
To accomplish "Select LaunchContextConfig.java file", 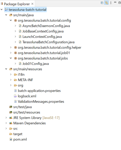I will 42,37.
